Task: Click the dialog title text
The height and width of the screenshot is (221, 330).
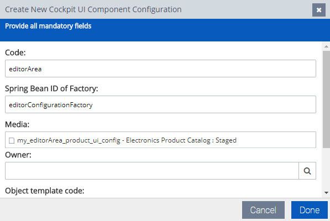Action: coord(93,9)
